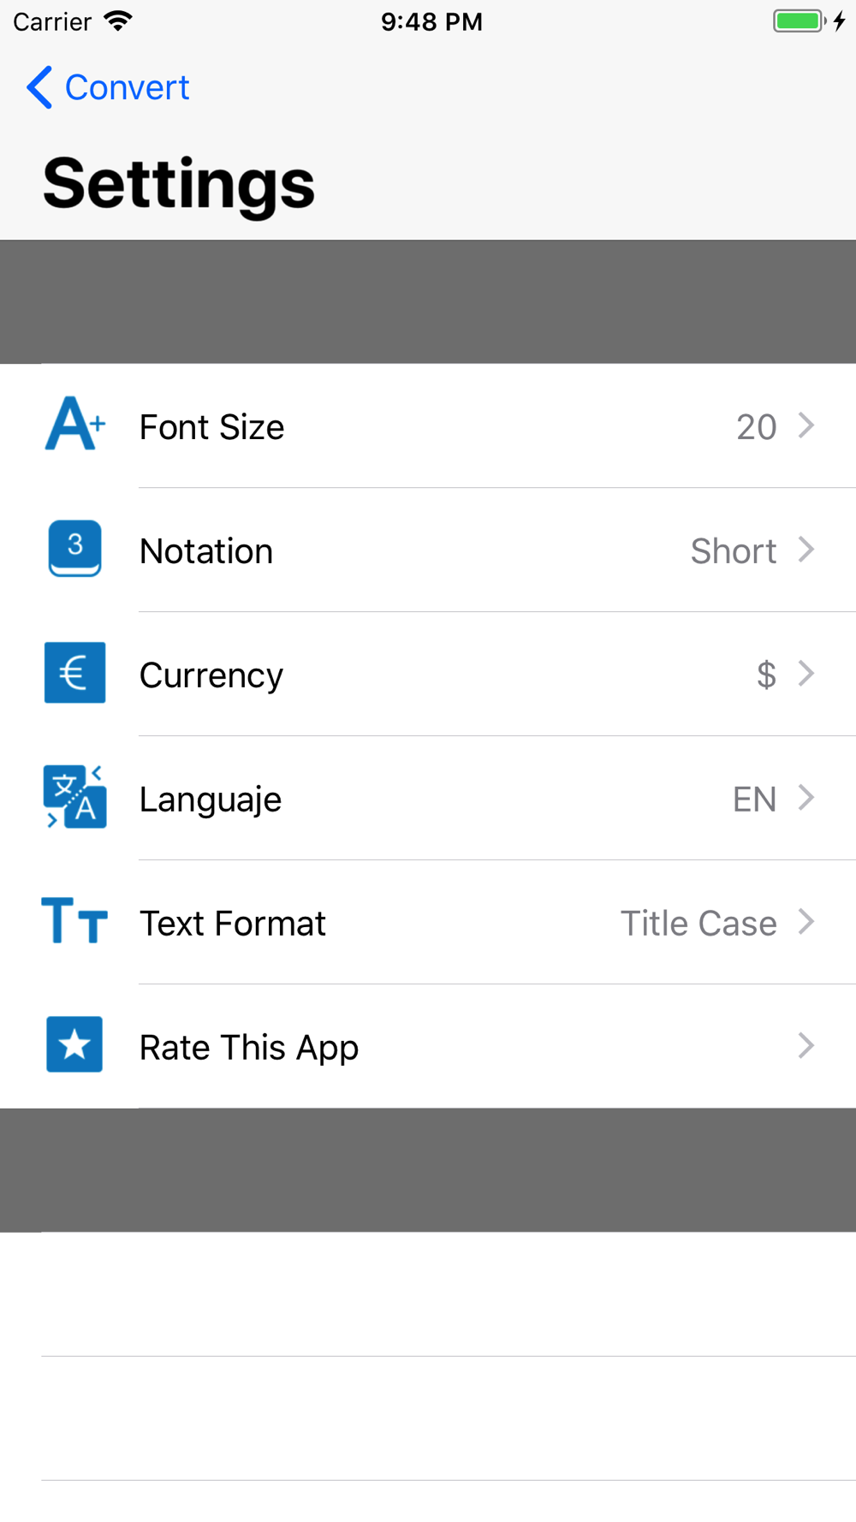The image size is (856, 1522).
Task: Tap the Text Format TT icon
Action: click(x=74, y=921)
